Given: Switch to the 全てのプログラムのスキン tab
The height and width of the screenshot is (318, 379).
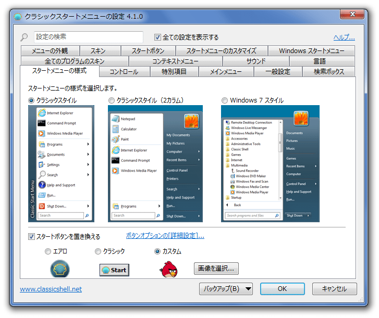Looking at the screenshot, I should (x=75, y=61).
